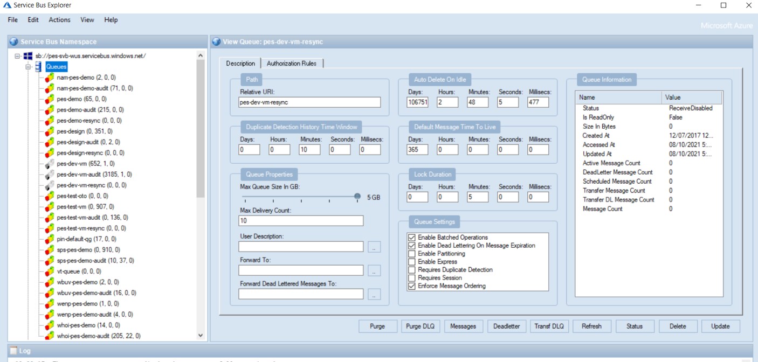Click the pes-demo queue icon
This screenshot has height=362, width=758.
click(49, 99)
